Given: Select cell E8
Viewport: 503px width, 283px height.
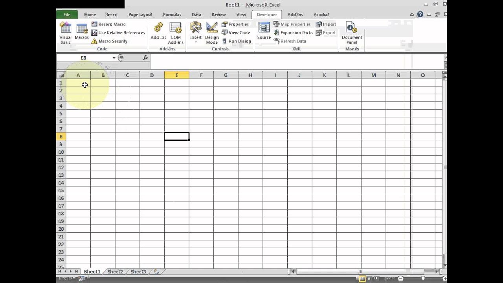Looking at the screenshot, I should click(176, 136).
